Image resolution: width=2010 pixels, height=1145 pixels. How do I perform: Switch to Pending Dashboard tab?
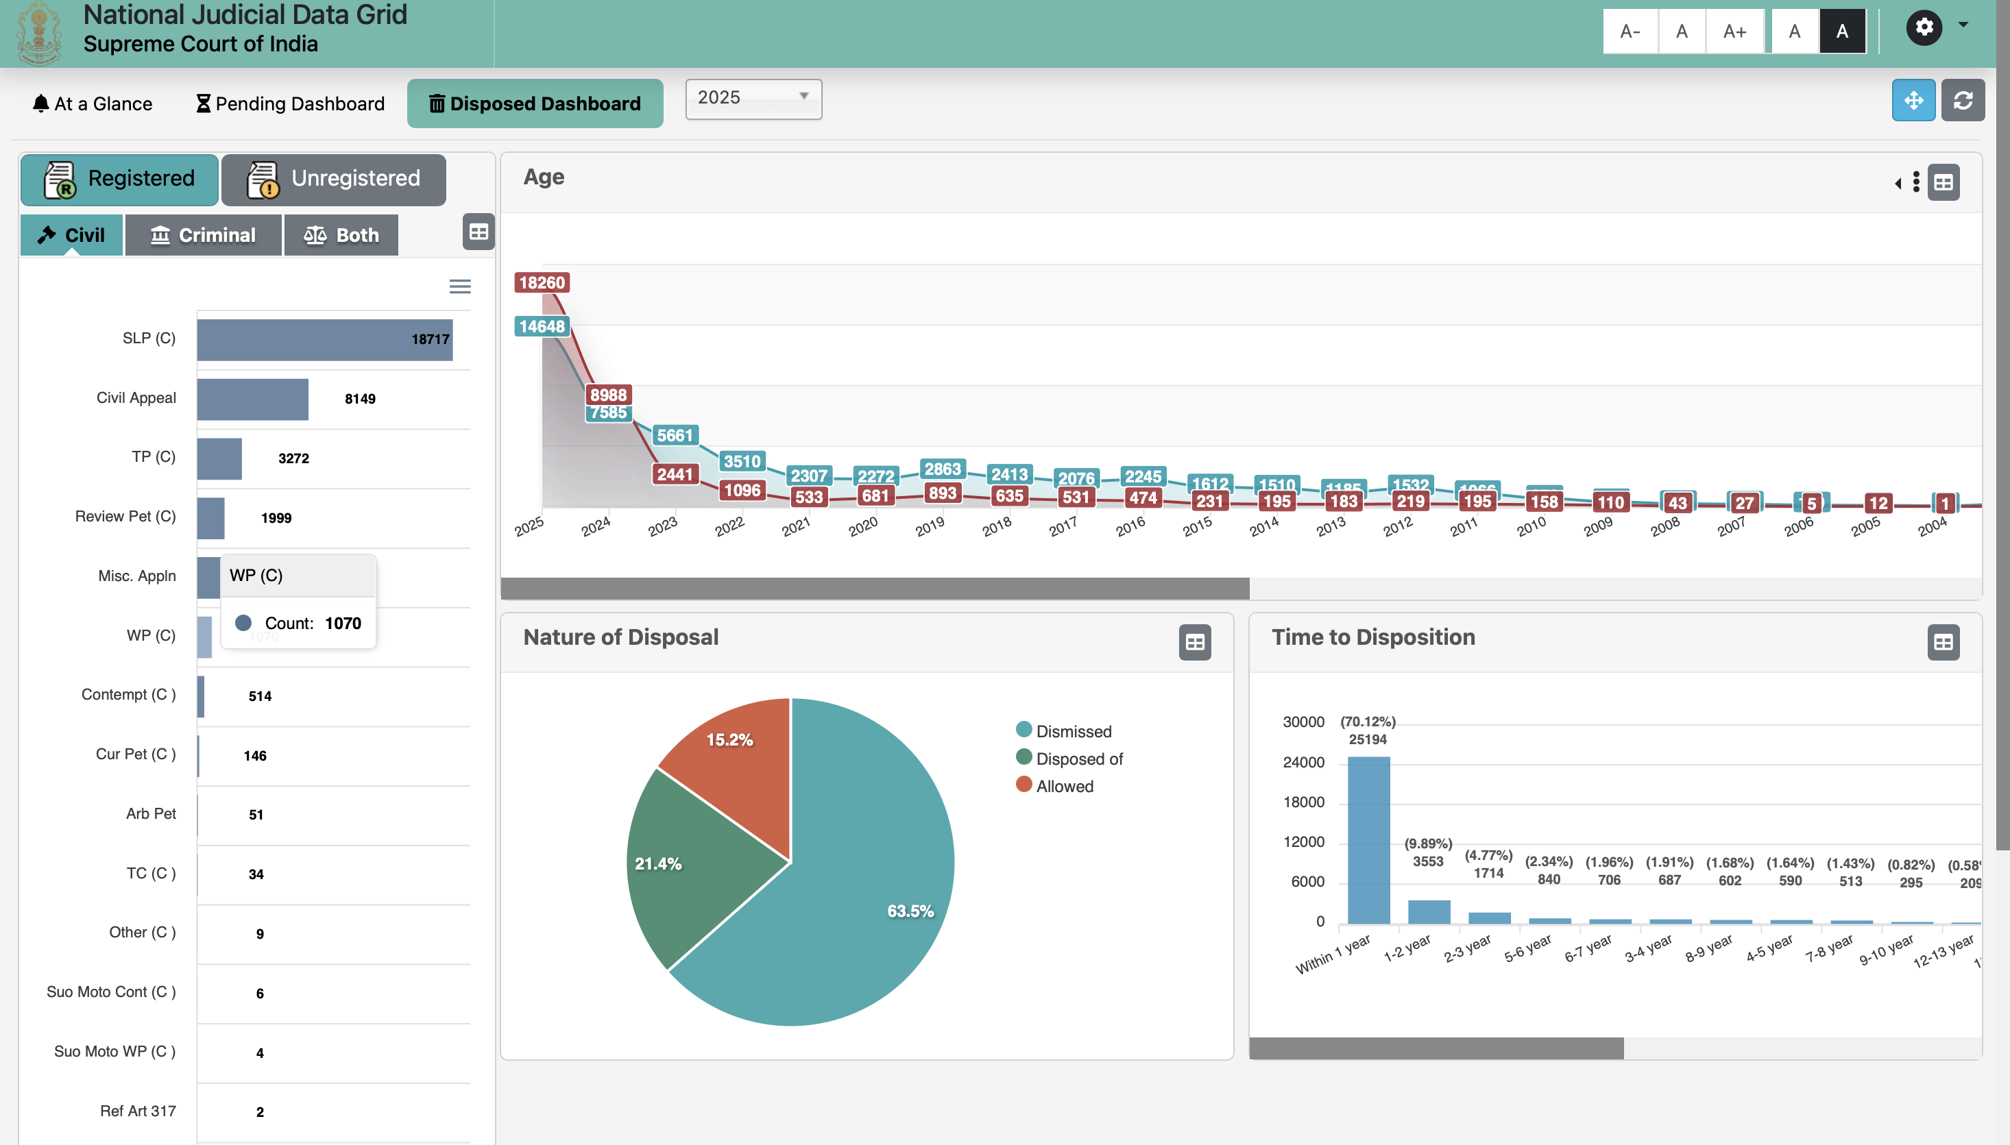[289, 103]
